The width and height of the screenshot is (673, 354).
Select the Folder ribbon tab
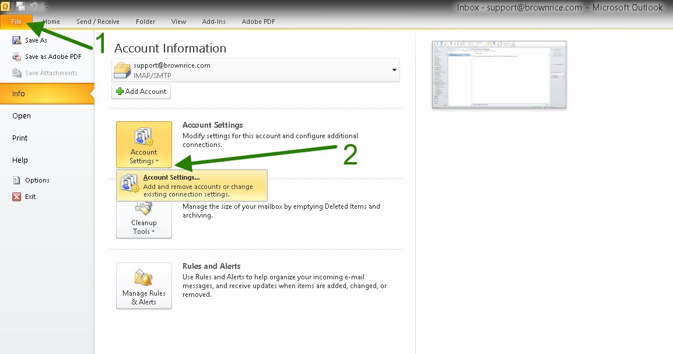pos(145,22)
